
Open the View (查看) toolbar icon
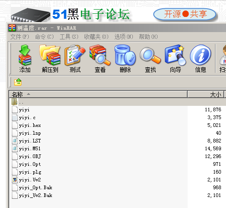(100, 58)
